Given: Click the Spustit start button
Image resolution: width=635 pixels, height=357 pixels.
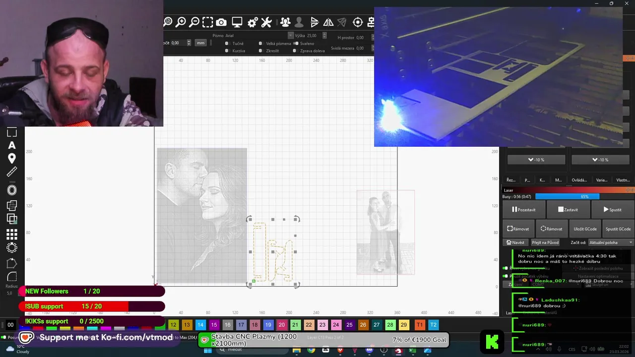Looking at the screenshot, I should [612, 210].
